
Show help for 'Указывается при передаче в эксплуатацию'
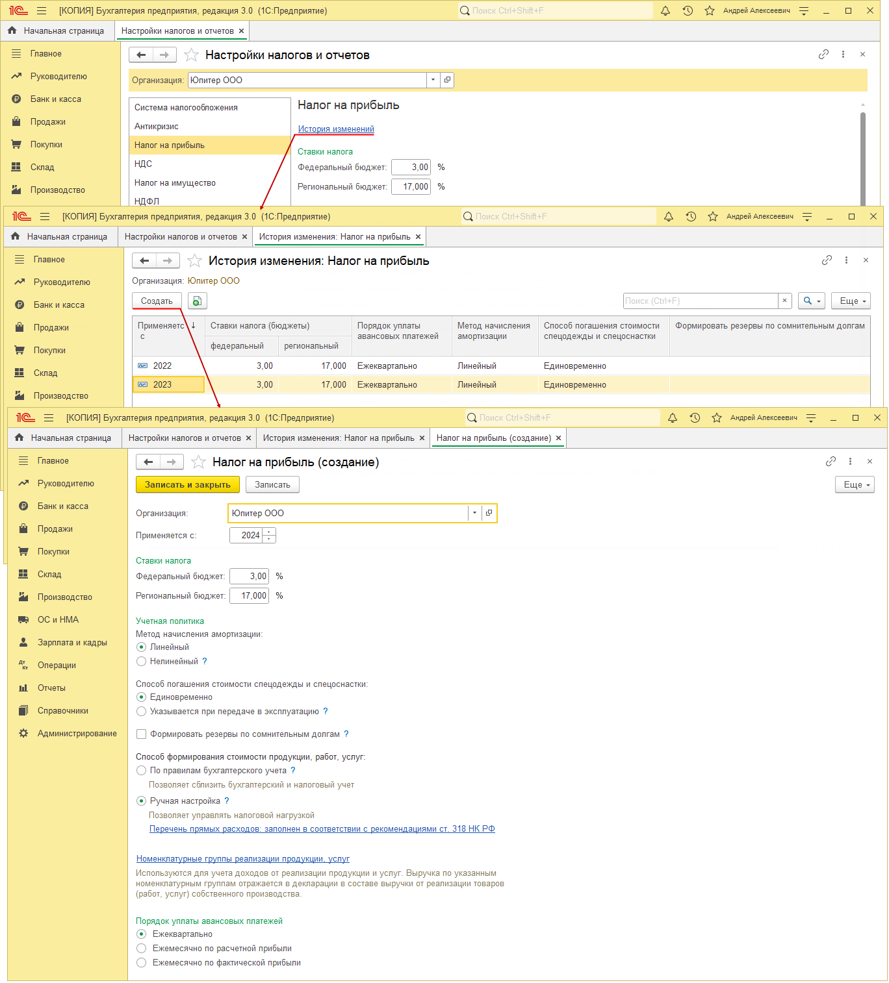click(326, 712)
